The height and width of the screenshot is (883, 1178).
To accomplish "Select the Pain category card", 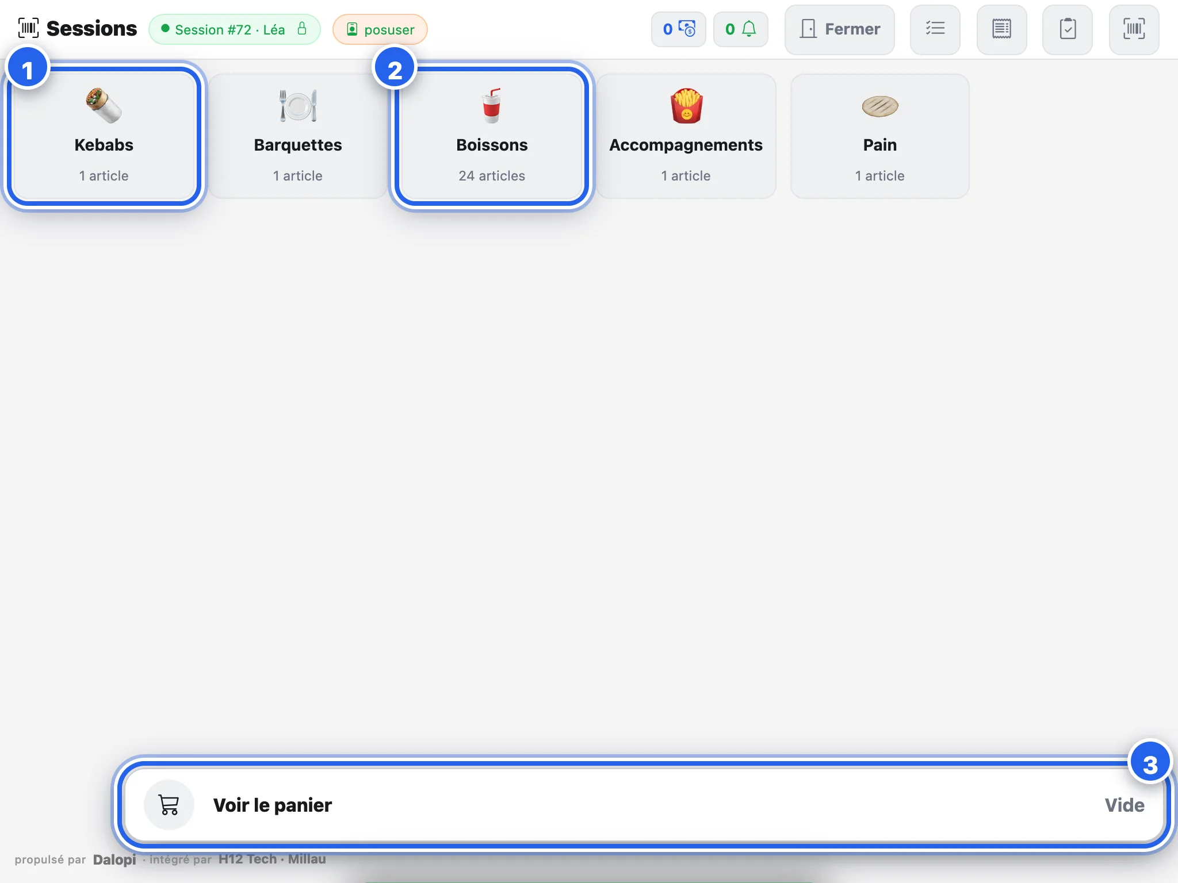I will pyautogui.click(x=880, y=136).
